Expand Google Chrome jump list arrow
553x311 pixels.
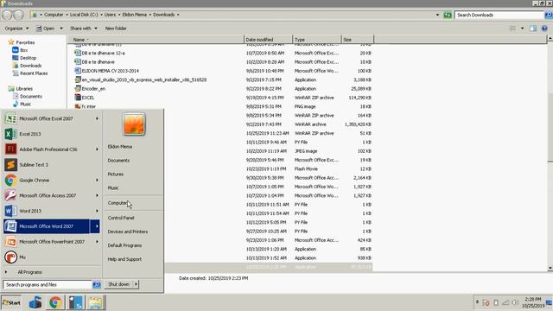tap(97, 181)
